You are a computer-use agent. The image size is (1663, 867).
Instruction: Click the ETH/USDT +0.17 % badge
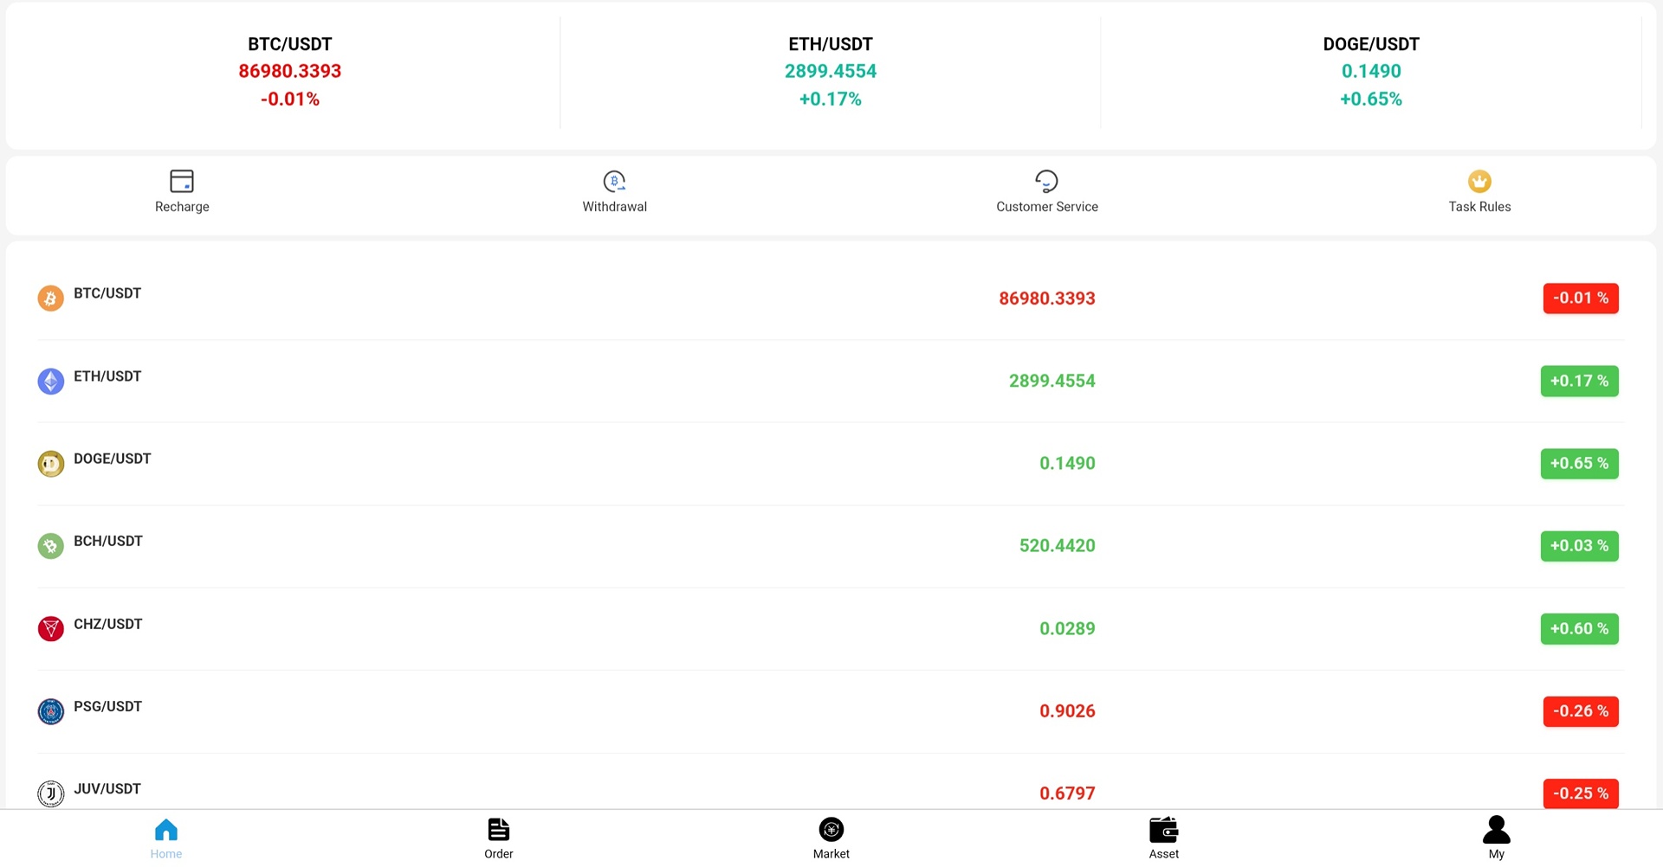click(1579, 381)
